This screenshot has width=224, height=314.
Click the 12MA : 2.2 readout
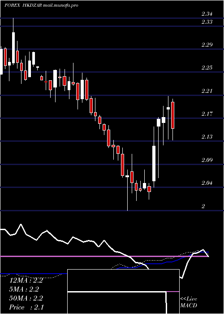point(26,280)
